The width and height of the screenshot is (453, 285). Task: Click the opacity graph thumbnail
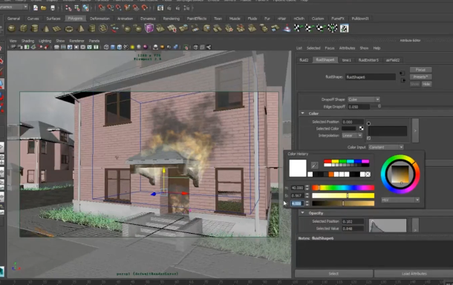click(x=388, y=225)
